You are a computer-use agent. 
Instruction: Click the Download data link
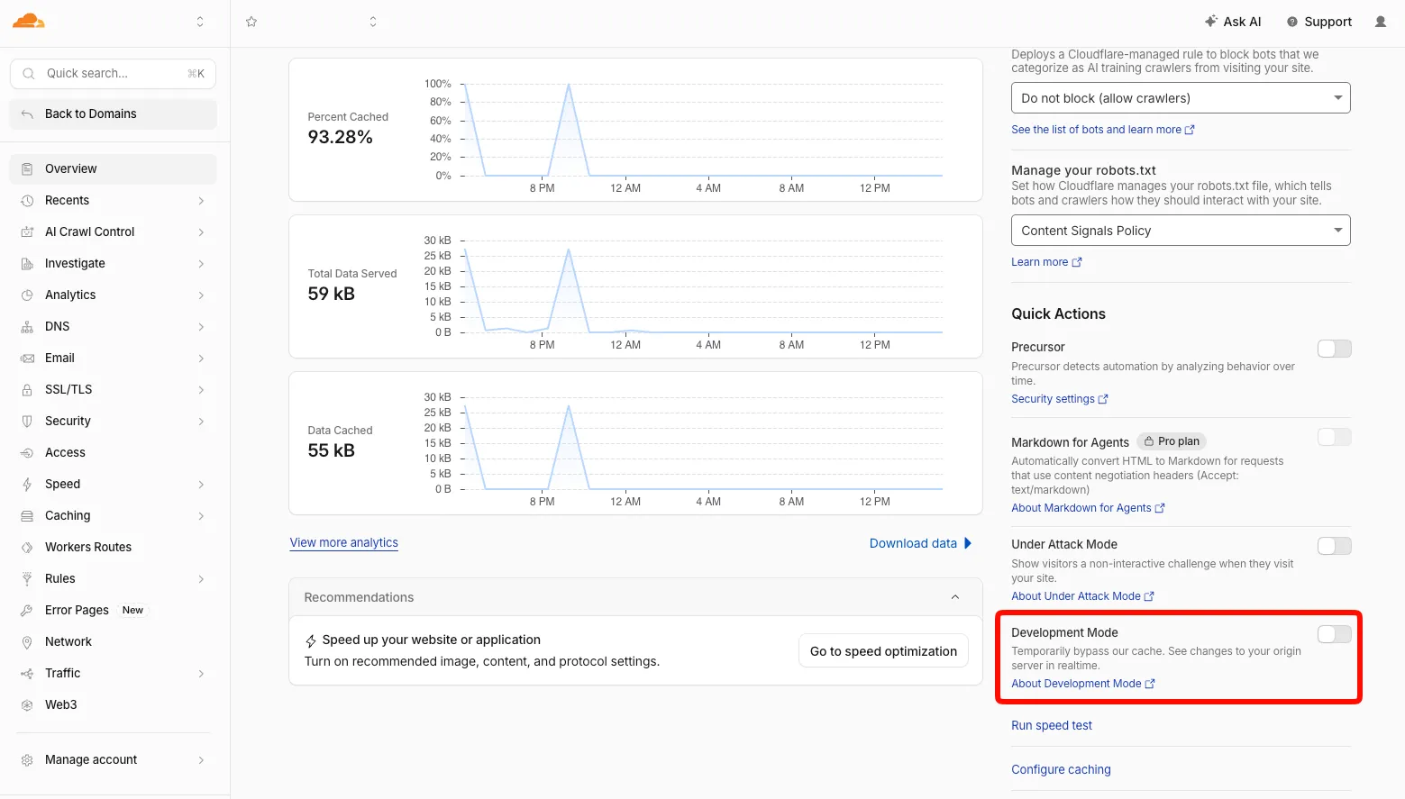point(921,543)
